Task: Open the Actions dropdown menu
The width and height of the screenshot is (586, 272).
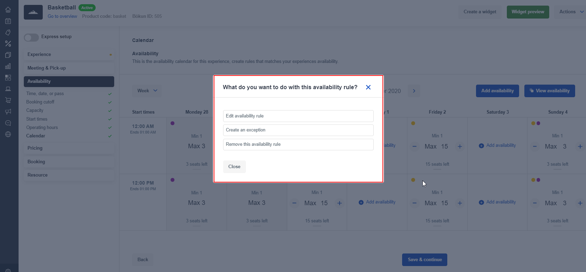Action: pos(571,12)
